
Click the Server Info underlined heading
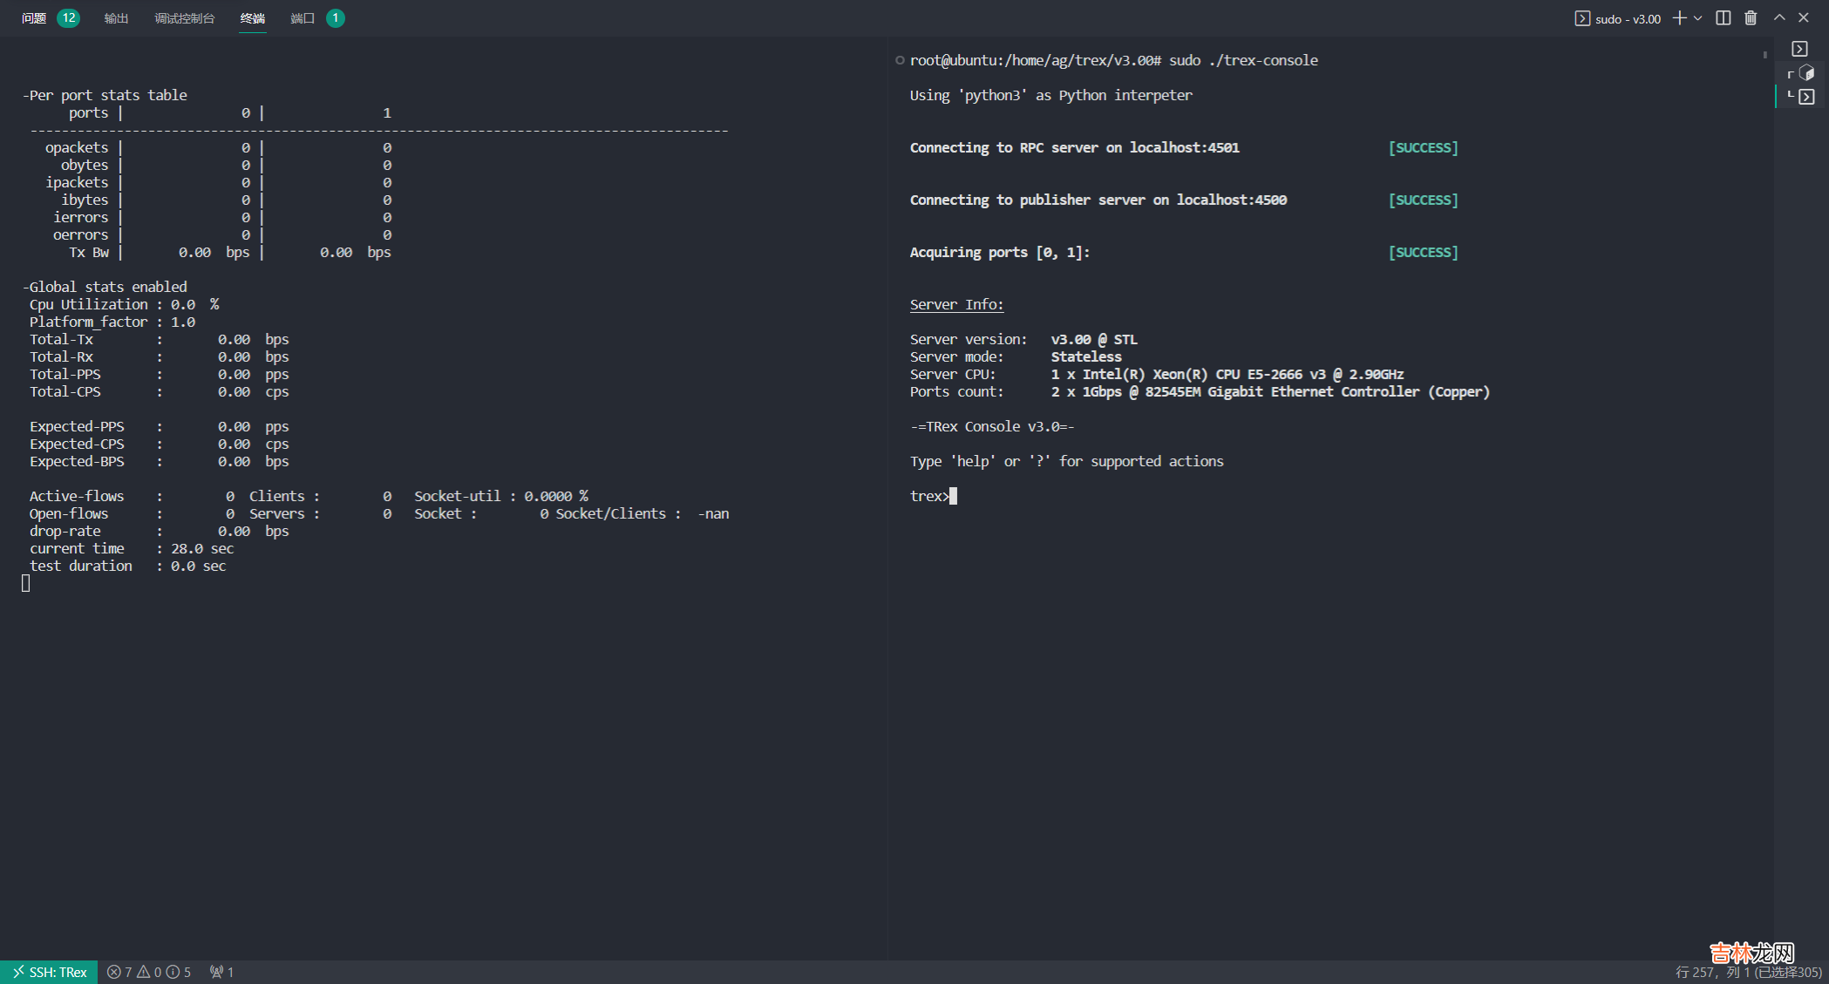pyautogui.click(x=956, y=304)
